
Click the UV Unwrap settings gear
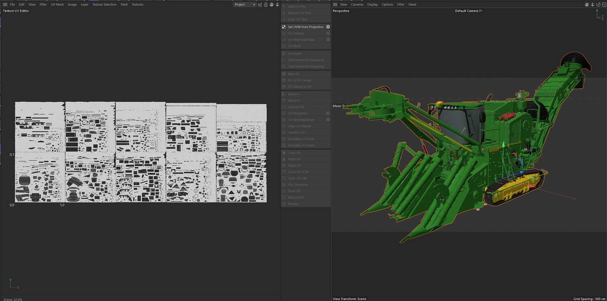pos(328,33)
